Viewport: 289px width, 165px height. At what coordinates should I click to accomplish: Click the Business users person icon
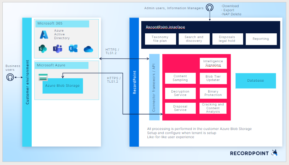tap(10, 77)
